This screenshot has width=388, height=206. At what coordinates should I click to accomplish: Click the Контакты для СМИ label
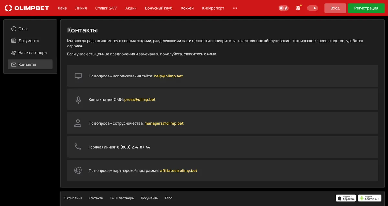(x=106, y=99)
